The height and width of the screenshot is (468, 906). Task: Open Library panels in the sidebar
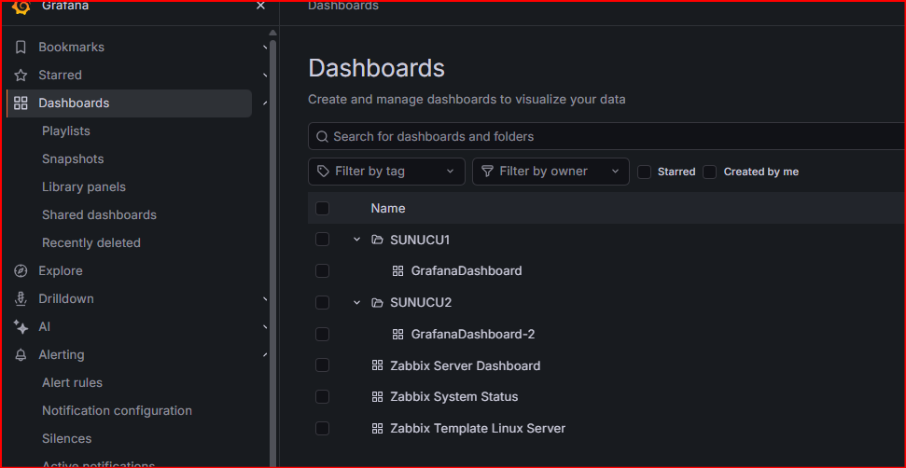tap(84, 187)
